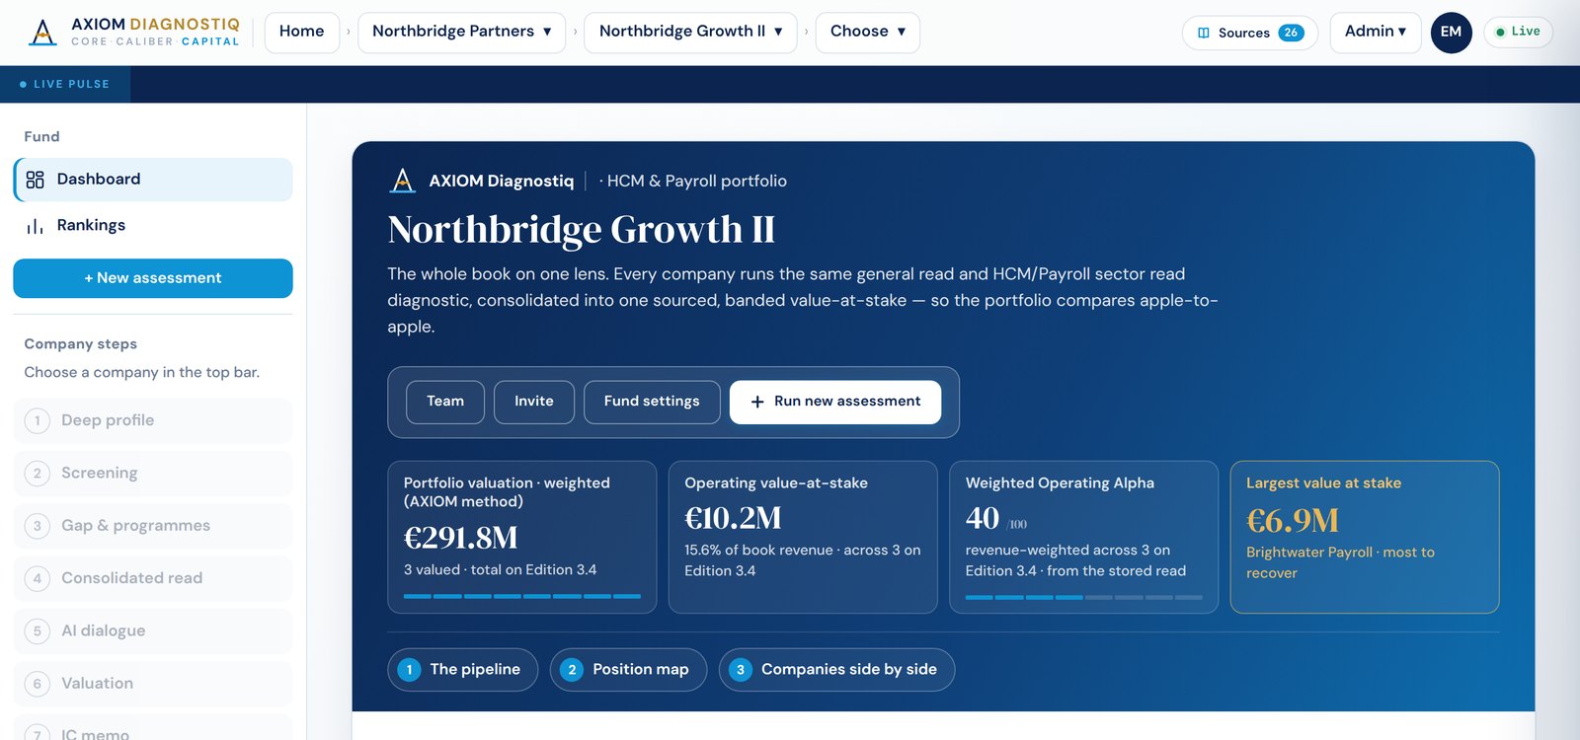Open the Team button

click(445, 402)
